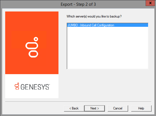Click blank gray area below server list

pos(108,85)
